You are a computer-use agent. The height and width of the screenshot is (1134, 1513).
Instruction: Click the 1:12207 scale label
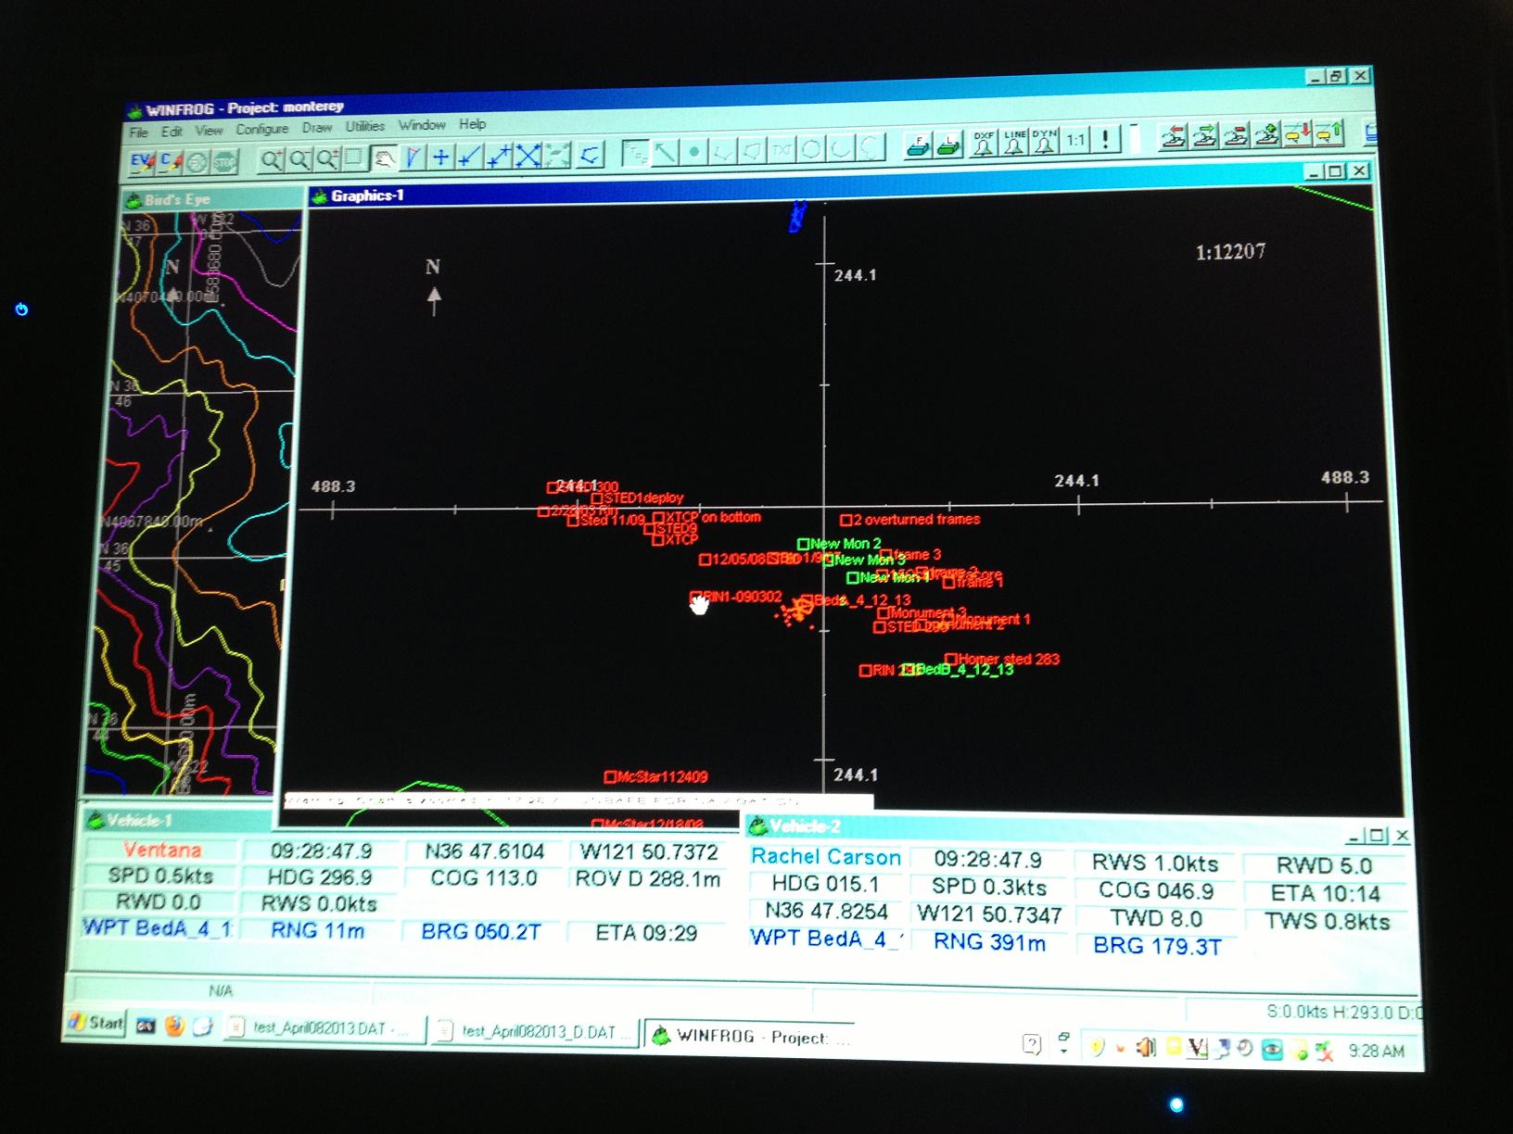(x=1230, y=252)
